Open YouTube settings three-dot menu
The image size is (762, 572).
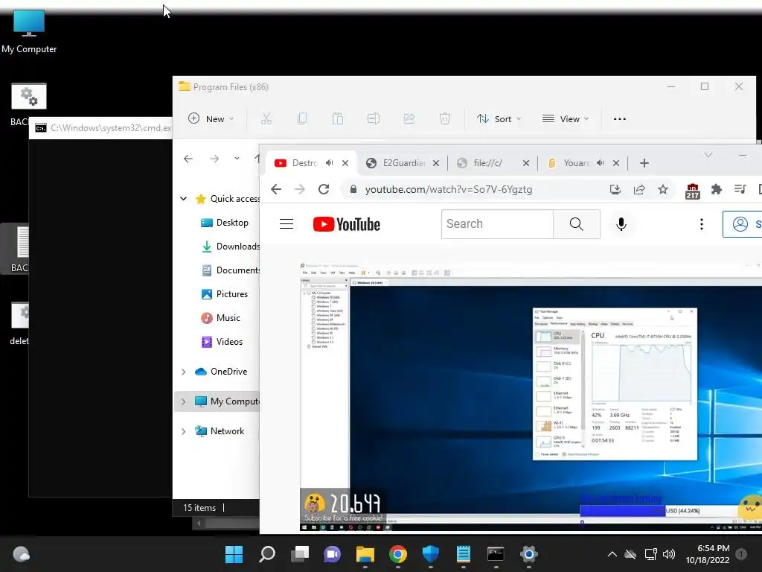point(701,223)
